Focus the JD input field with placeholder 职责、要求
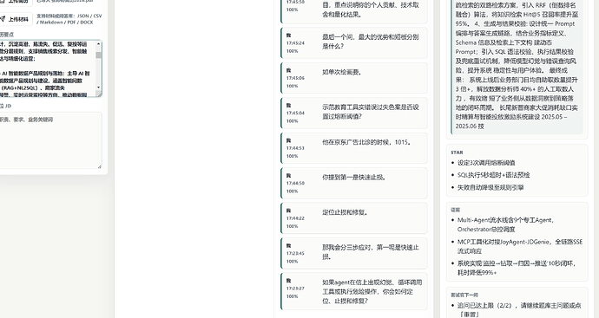Image resolution: width=599 pixels, height=318 pixels. (51, 140)
